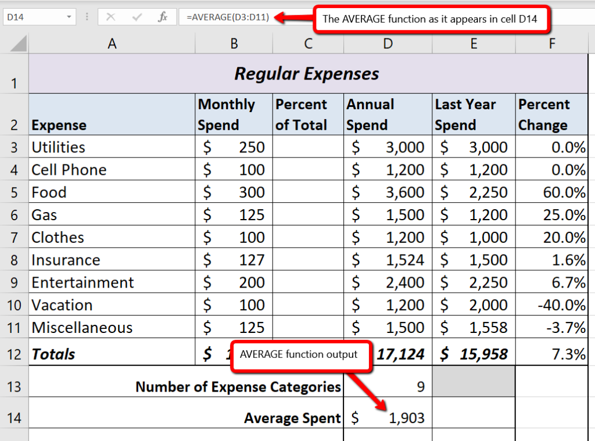Select Food last year spend $2,250
Image resolution: width=595 pixels, height=441 pixels.
(474, 192)
